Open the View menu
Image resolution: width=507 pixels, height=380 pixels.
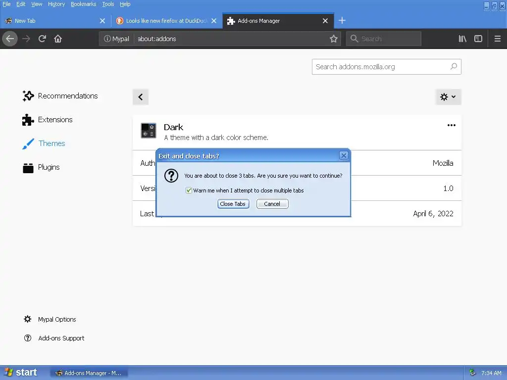[x=37, y=4]
